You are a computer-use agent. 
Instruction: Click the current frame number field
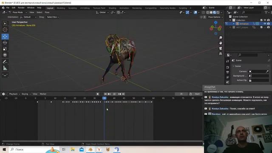point(181,94)
